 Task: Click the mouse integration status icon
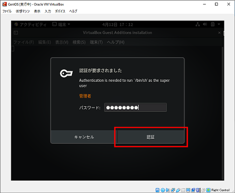203,190
